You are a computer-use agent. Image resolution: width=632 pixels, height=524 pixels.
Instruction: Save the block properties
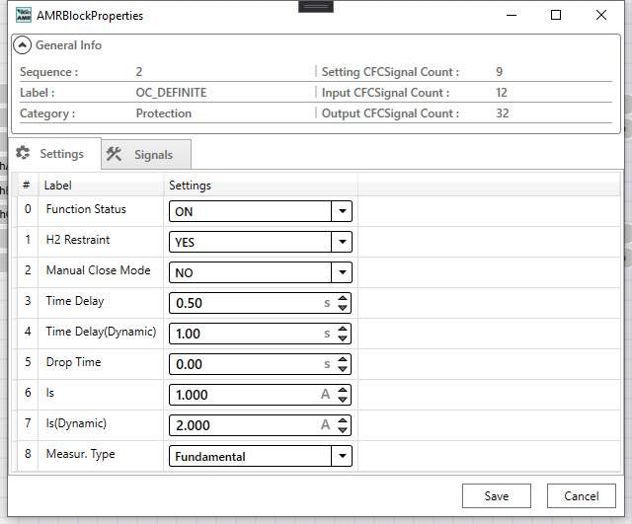pos(497,495)
